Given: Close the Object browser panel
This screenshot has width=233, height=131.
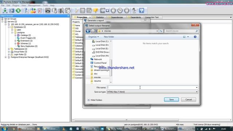Looking at the screenshot, I should tap(68, 16).
